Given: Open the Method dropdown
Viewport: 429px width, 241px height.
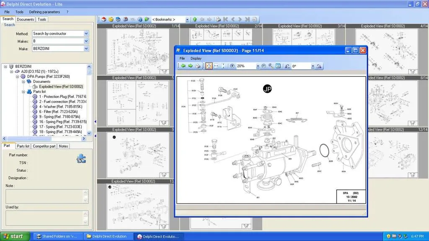Looking at the screenshot, I should [86, 33].
